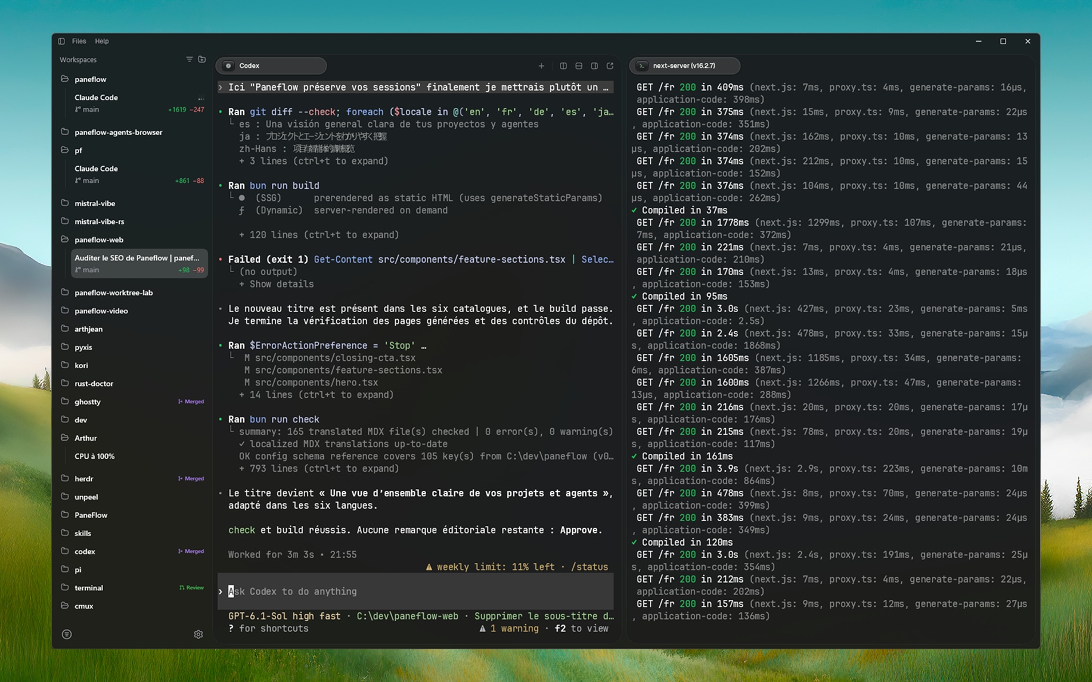
Task: Collapse the paneflow workspace folder
Action: click(x=64, y=79)
